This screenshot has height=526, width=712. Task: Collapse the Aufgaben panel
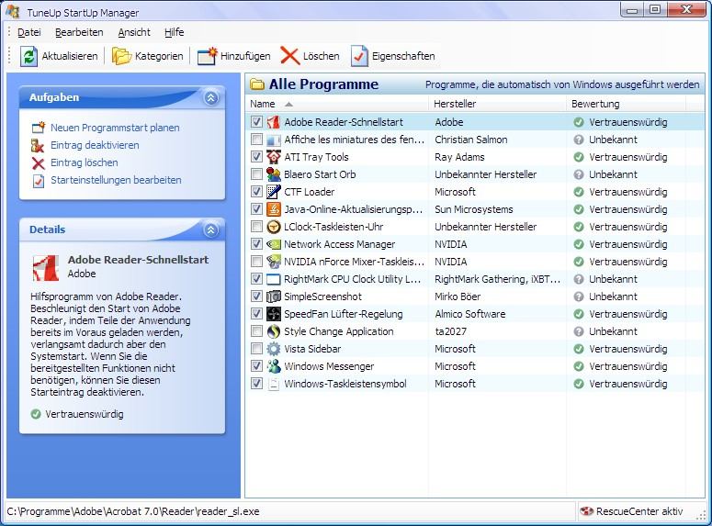click(210, 97)
